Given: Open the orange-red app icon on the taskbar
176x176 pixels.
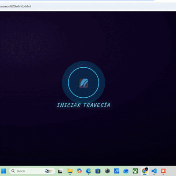Looking at the screenshot, I should click(163, 171).
